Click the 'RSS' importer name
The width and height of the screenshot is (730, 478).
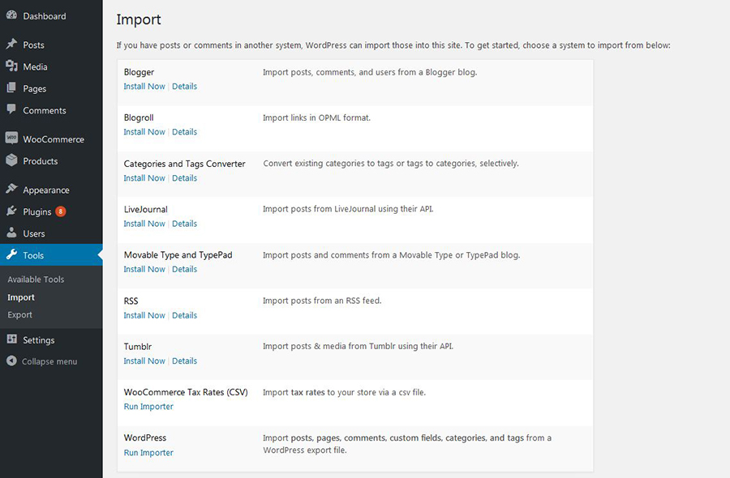point(131,301)
